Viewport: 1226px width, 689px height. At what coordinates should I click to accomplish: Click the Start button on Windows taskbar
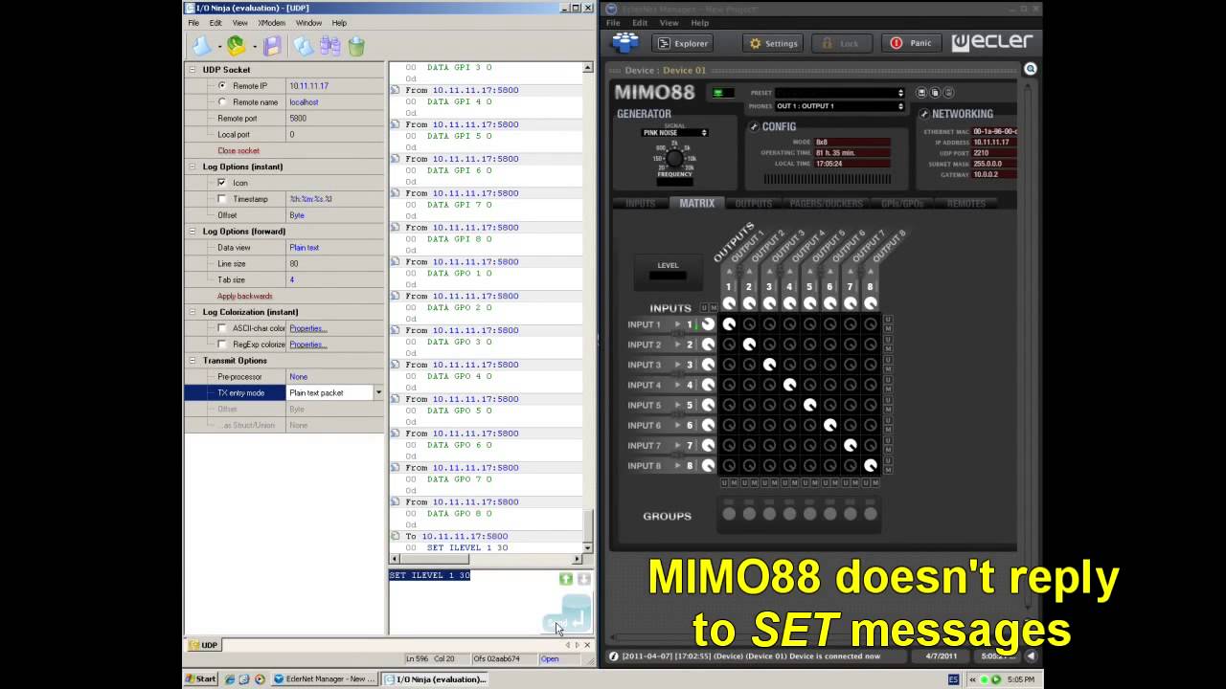tap(200, 679)
